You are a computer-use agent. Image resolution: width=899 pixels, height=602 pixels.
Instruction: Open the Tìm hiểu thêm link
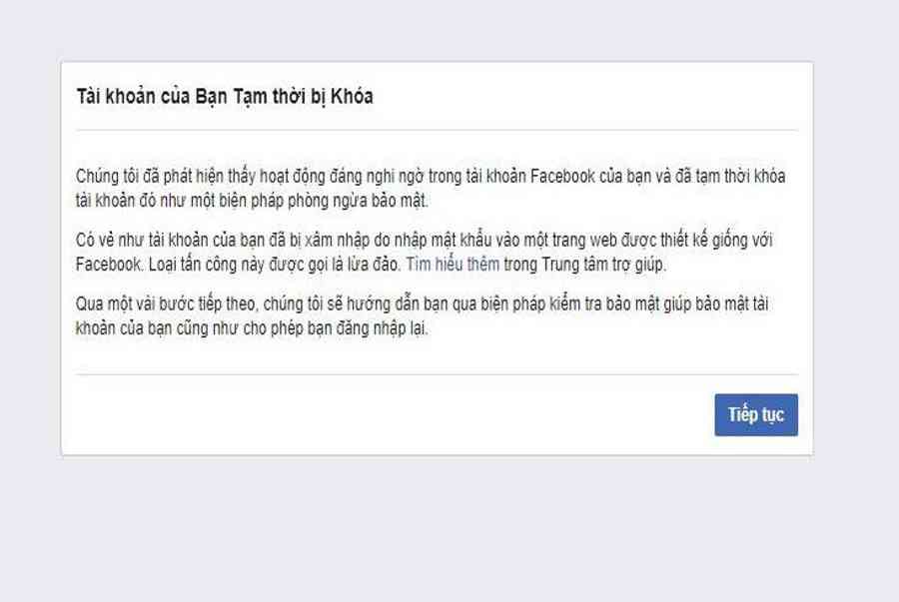[x=452, y=265]
